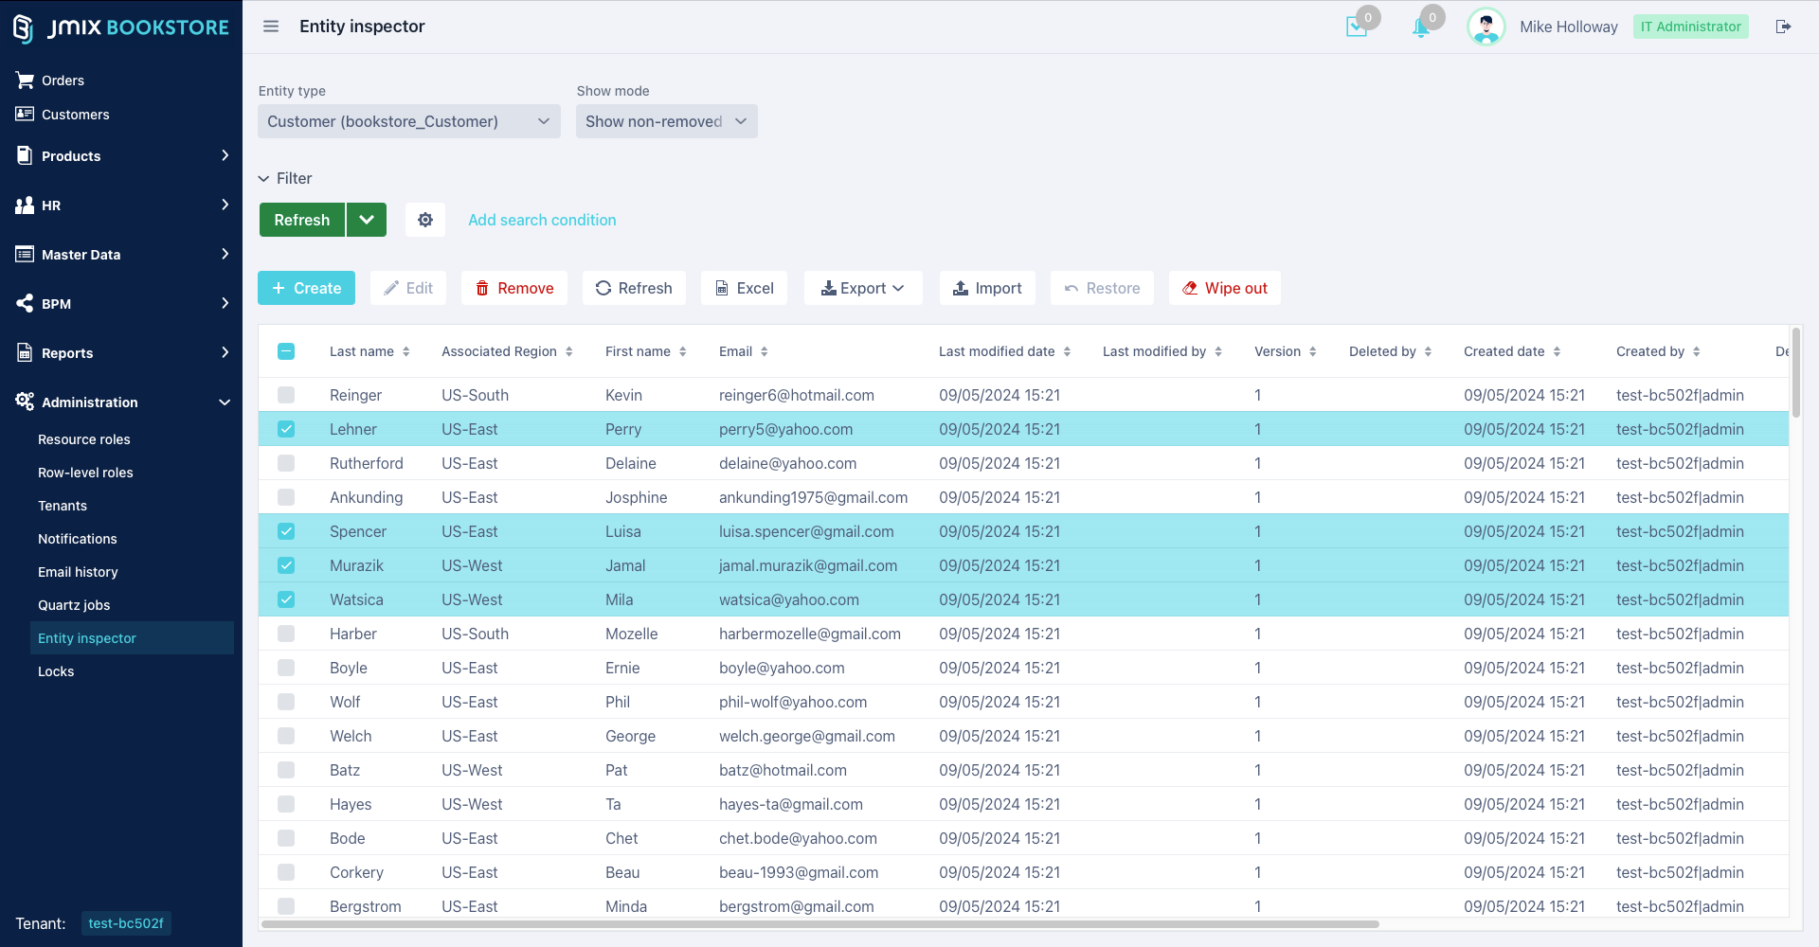Expand the Master Data menu chevron
The image size is (1819, 947).
pos(225,254)
